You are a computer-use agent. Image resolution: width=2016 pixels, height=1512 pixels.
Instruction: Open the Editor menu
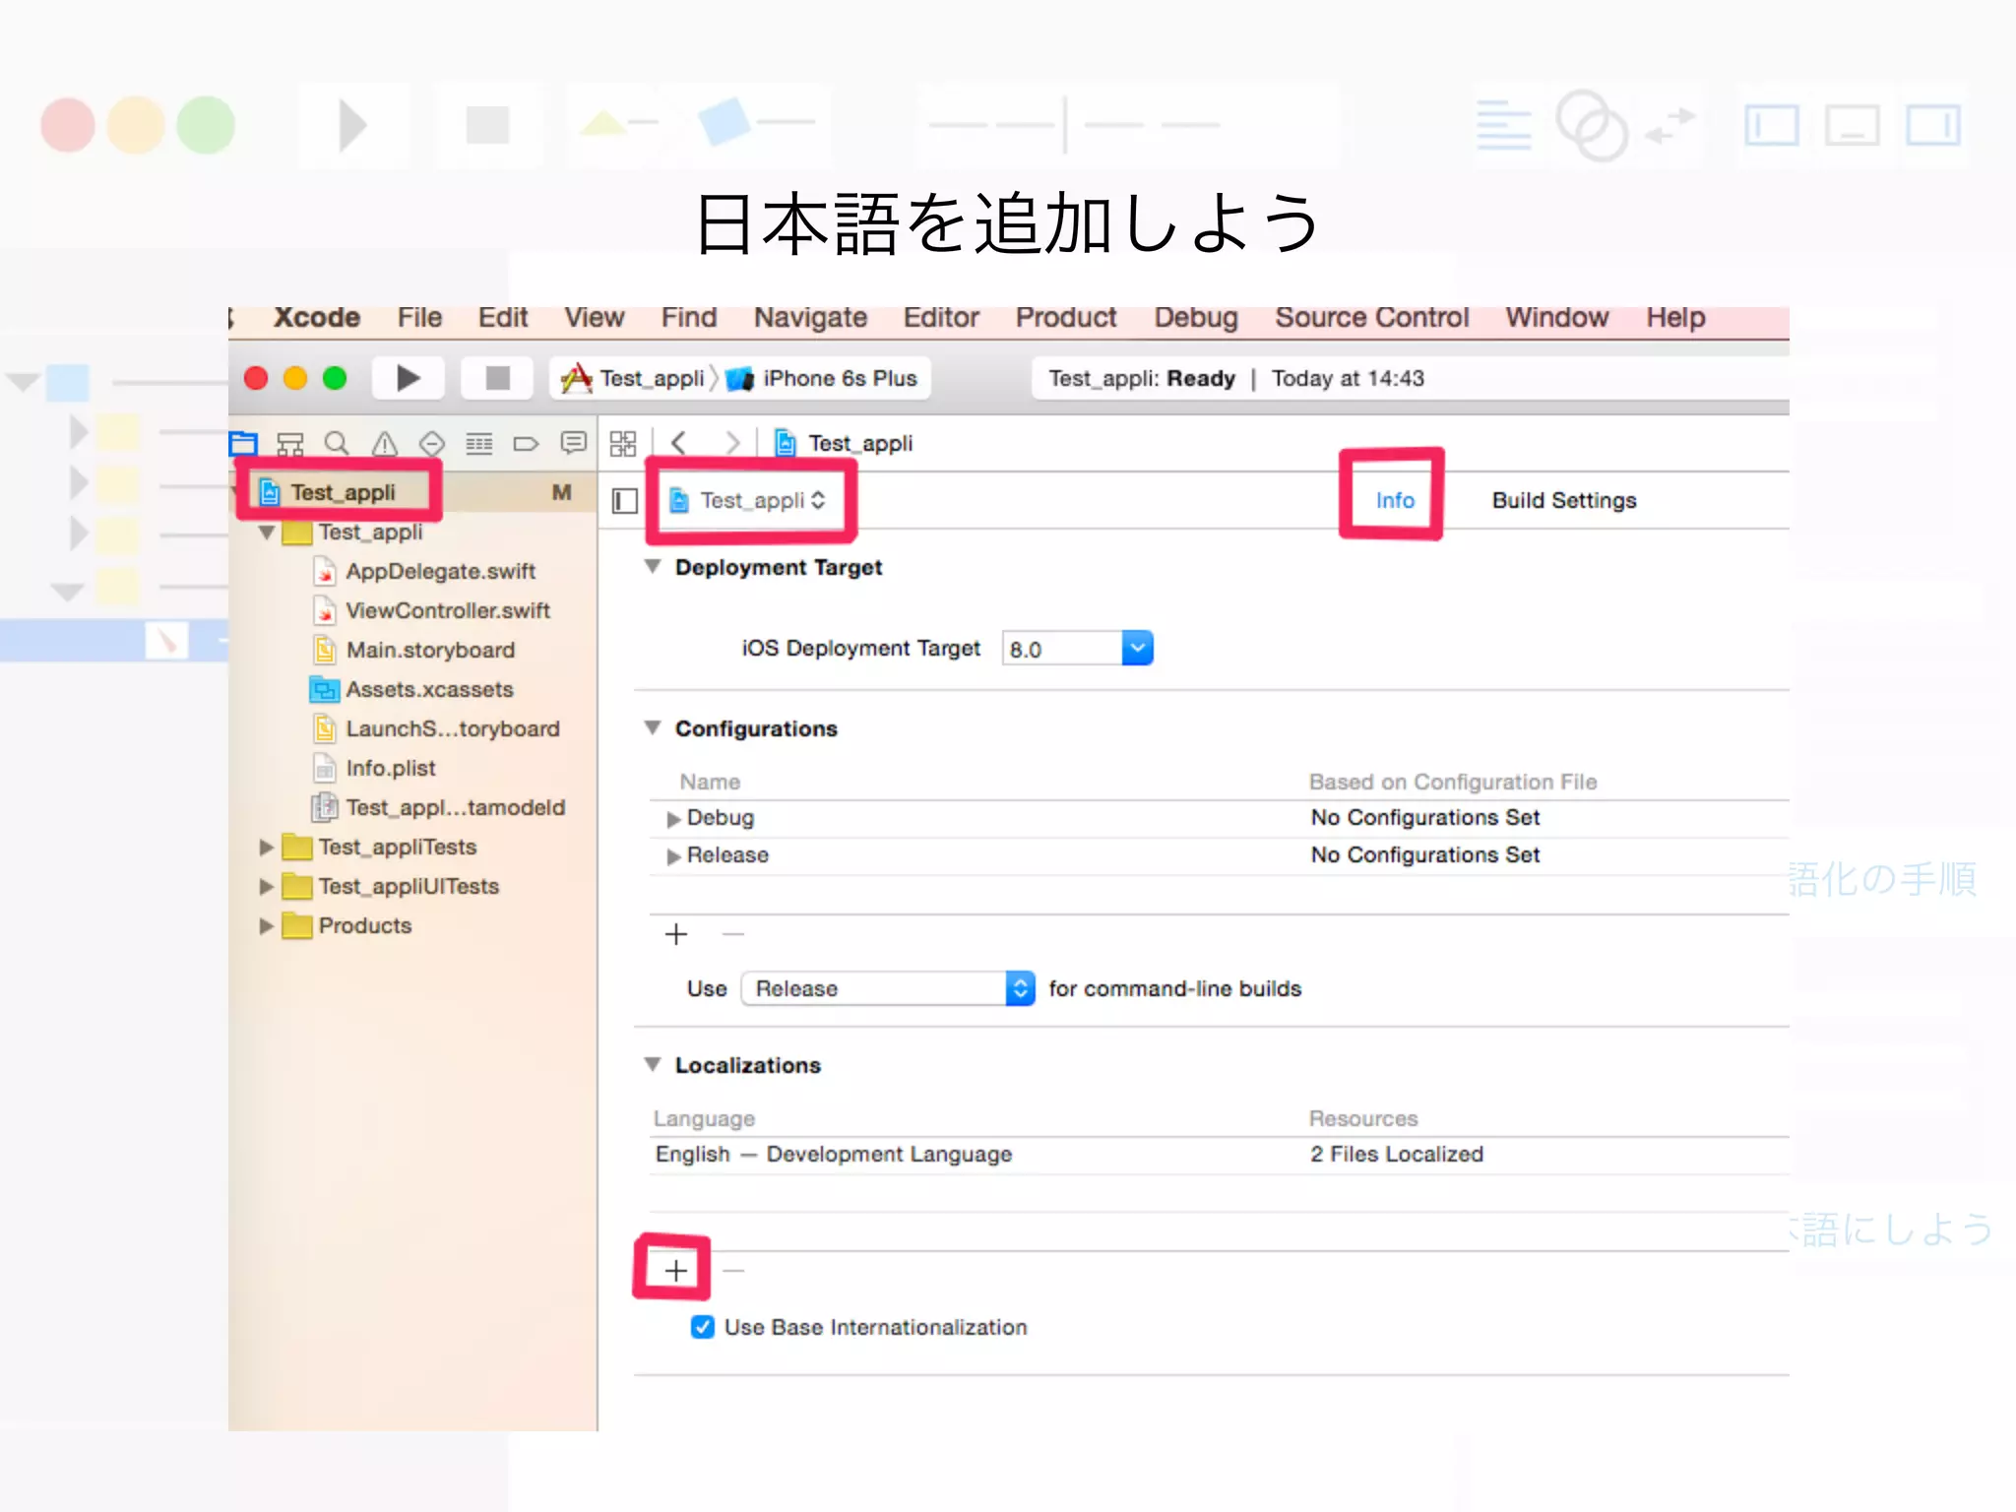click(941, 317)
